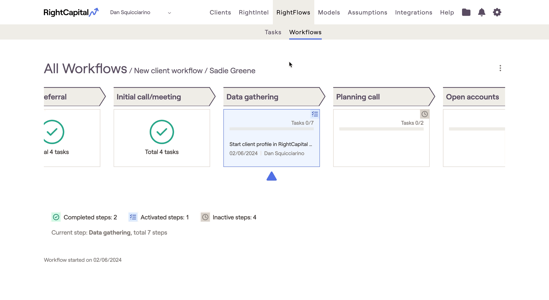Open the three-dot workflow options menu

point(500,68)
